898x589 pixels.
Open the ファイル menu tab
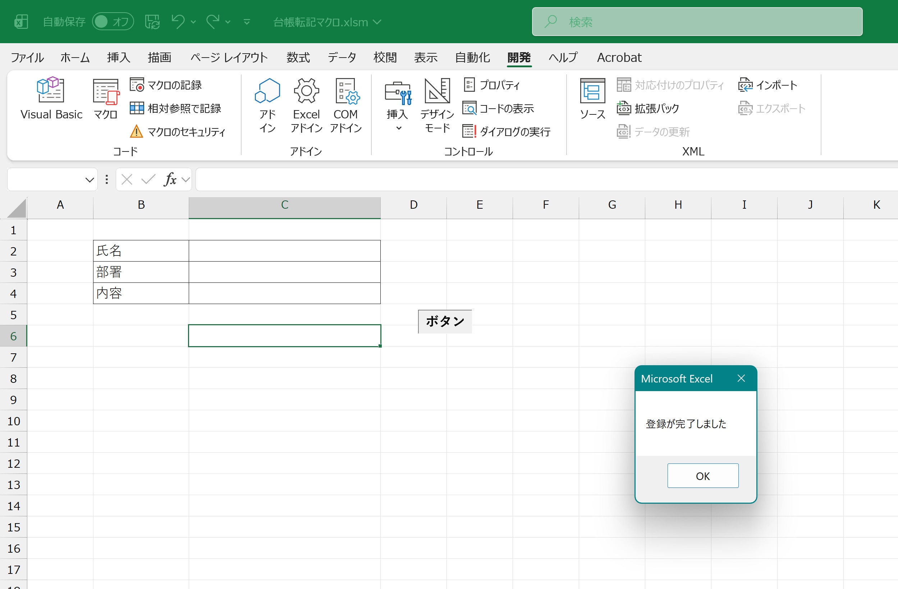pos(27,58)
